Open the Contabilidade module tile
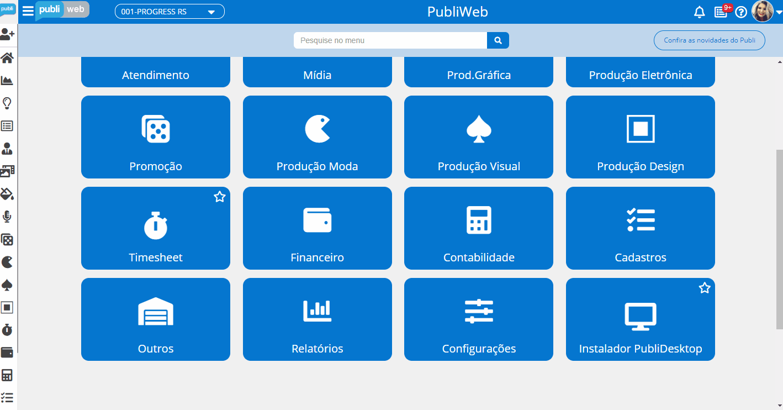 click(x=479, y=228)
